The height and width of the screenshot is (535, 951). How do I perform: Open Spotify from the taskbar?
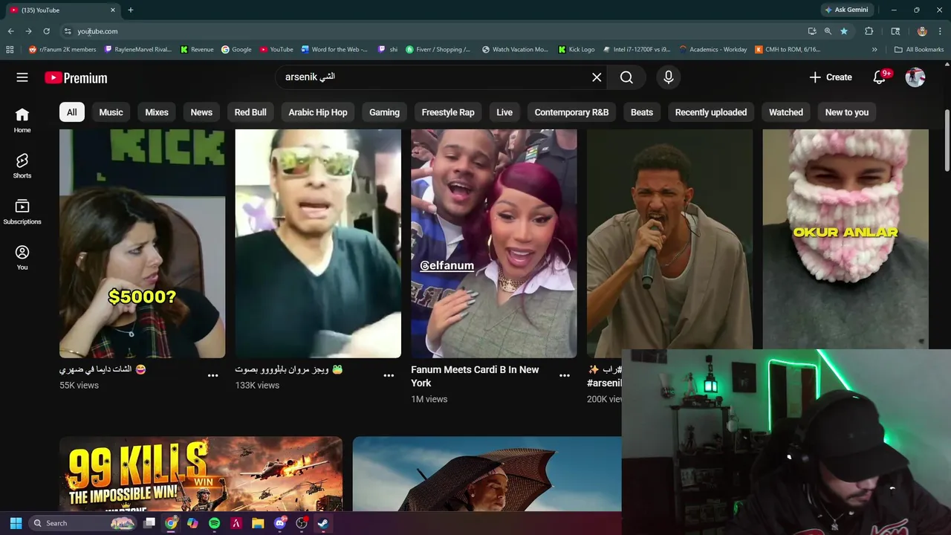tap(214, 523)
